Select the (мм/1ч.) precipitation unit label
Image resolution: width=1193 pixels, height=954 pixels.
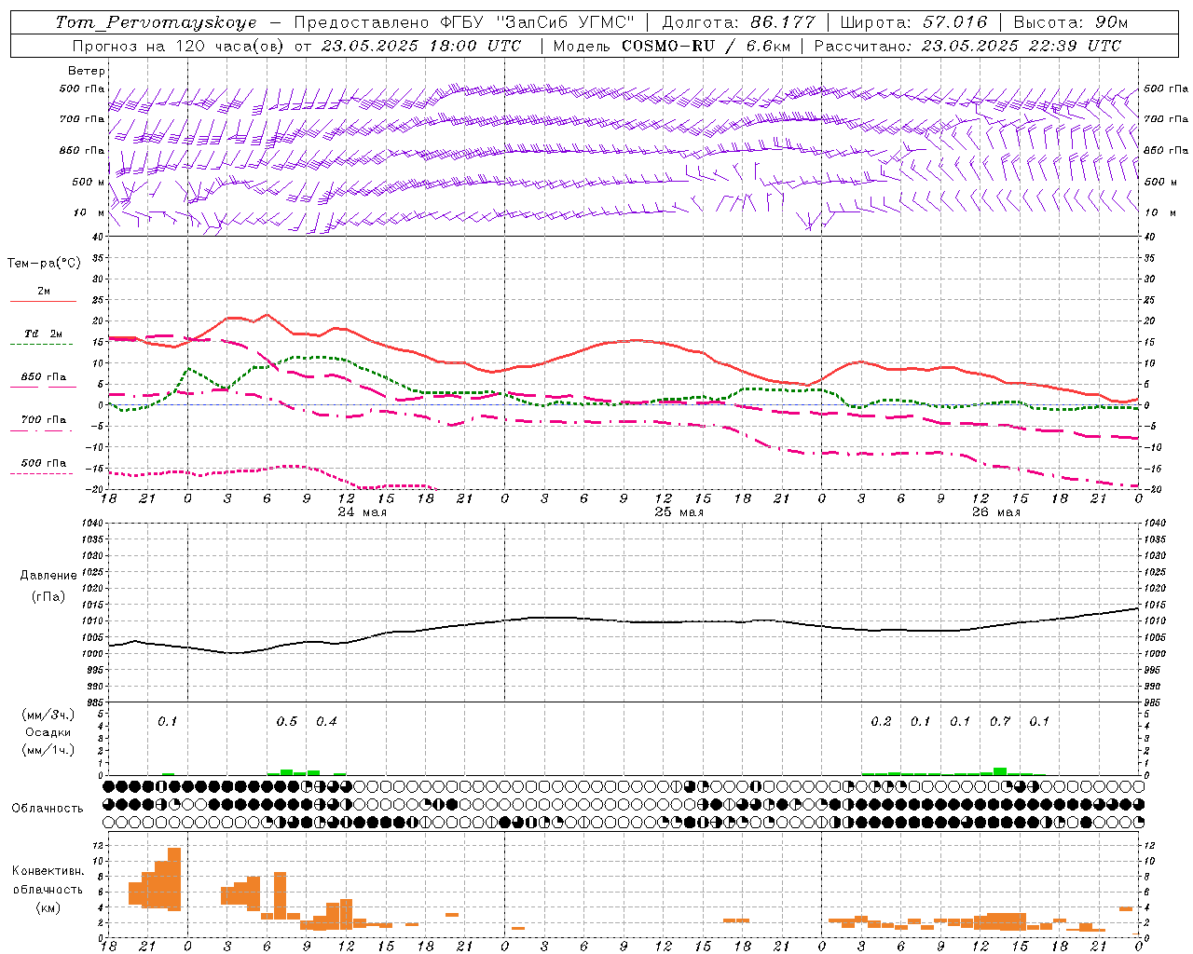tap(48, 750)
